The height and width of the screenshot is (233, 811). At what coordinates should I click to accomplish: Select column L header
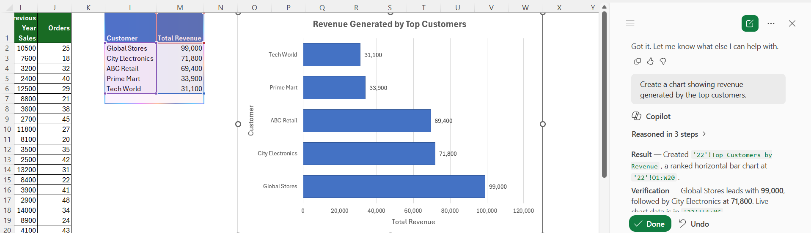coord(131,8)
